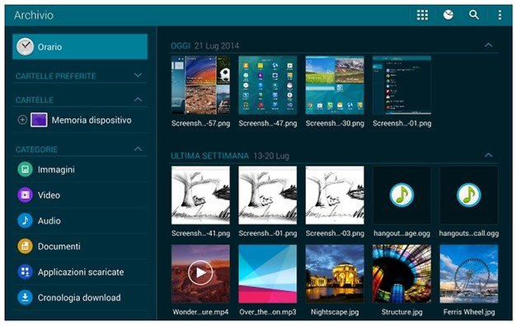Viewport: 518px width, 326px height.
Task: Open search with the magnifier icon
Action: coord(473,15)
